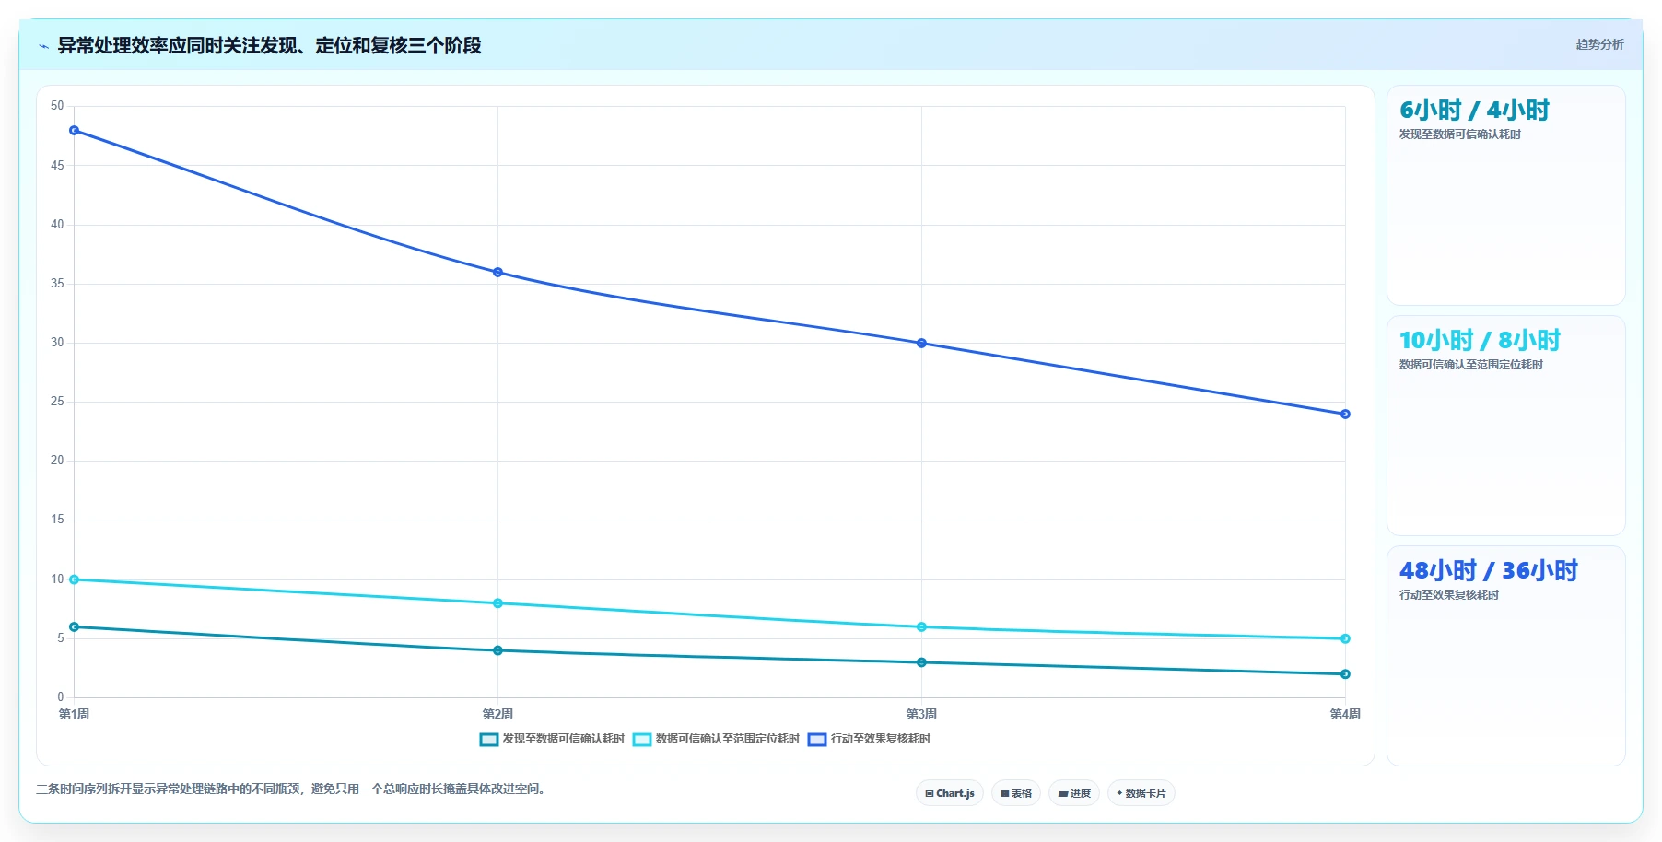1662x842 pixels.
Task: Click the 第3周 x-axis label
Action: pyautogui.click(x=921, y=715)
